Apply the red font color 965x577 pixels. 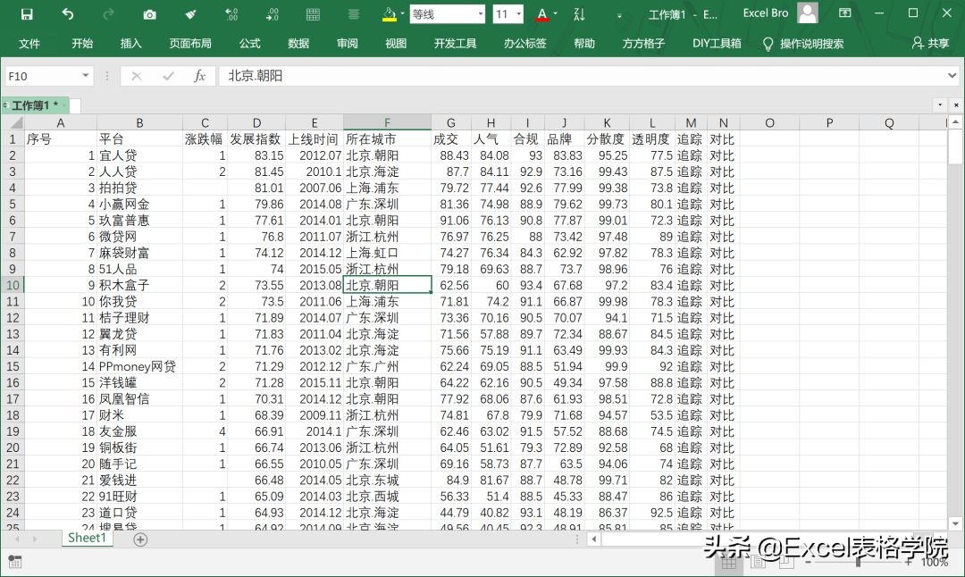click(542, 14)
